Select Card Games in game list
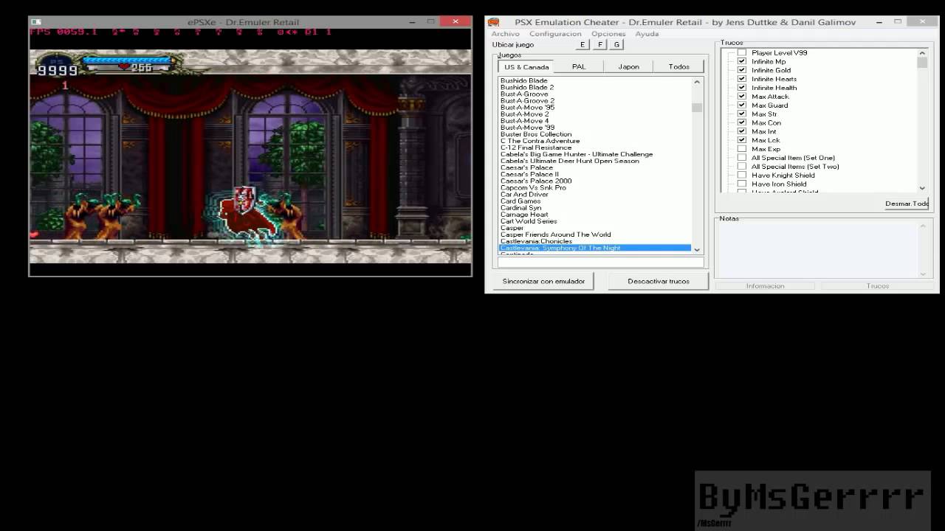This screenshot has height=531, width=945. point(520,201)
